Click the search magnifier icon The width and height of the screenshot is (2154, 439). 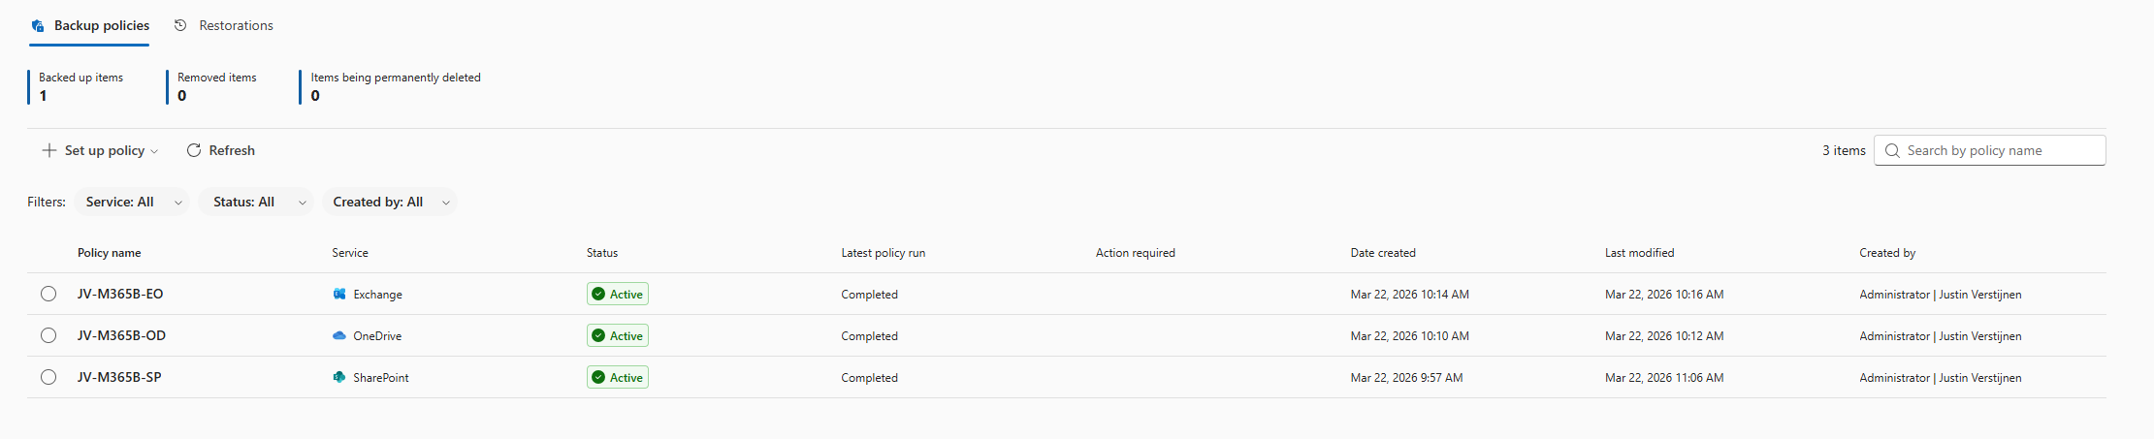point(1892,150)
